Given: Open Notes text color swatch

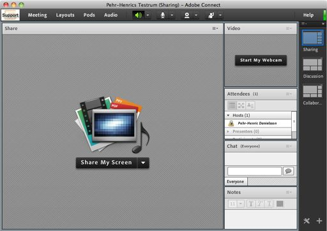Looking at the screenshot, I should [280, 204].
